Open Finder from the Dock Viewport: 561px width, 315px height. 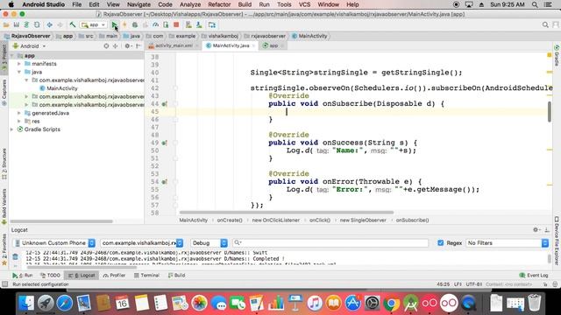click(x=26, y=304)
